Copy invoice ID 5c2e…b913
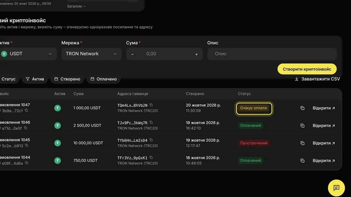 click(x=27, y=146)
